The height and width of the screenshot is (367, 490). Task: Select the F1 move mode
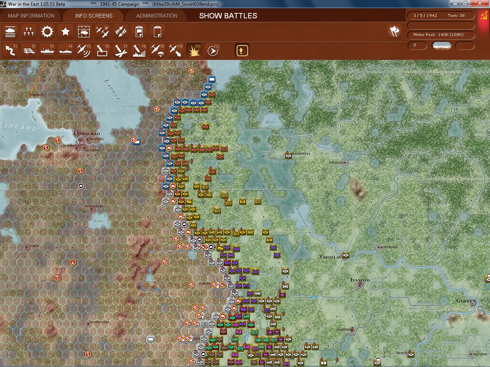10,50
